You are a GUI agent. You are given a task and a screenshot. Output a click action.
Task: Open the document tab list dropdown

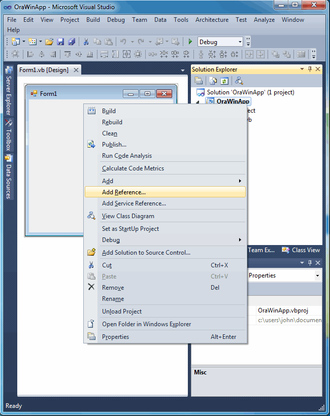point(183,71)
